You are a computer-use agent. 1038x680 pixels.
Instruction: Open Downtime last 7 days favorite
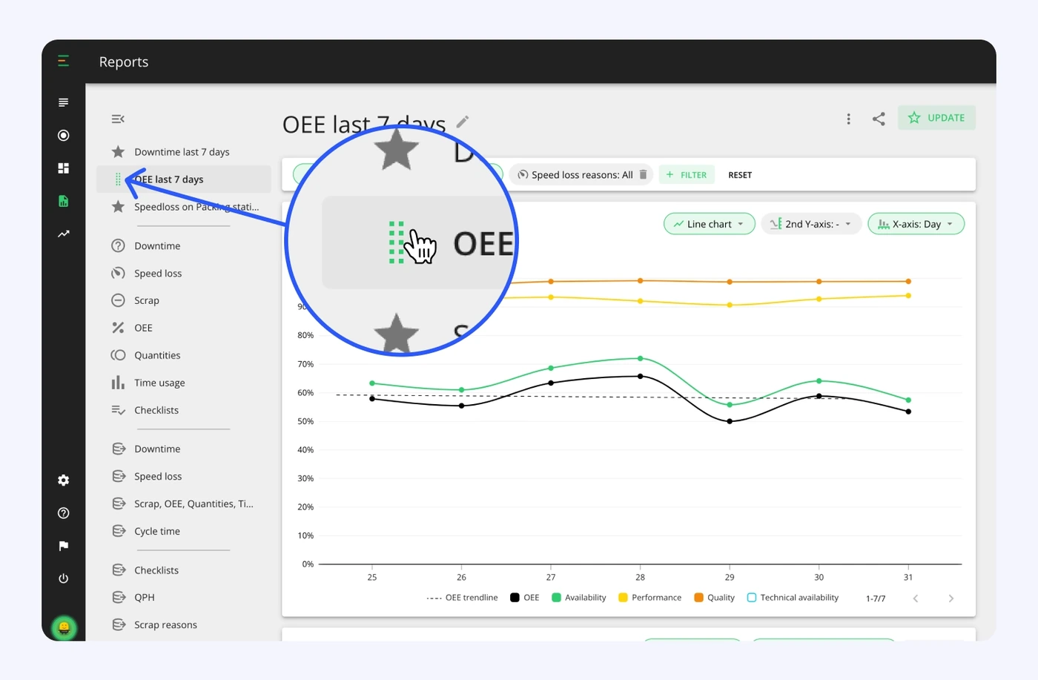coord(183,152)
